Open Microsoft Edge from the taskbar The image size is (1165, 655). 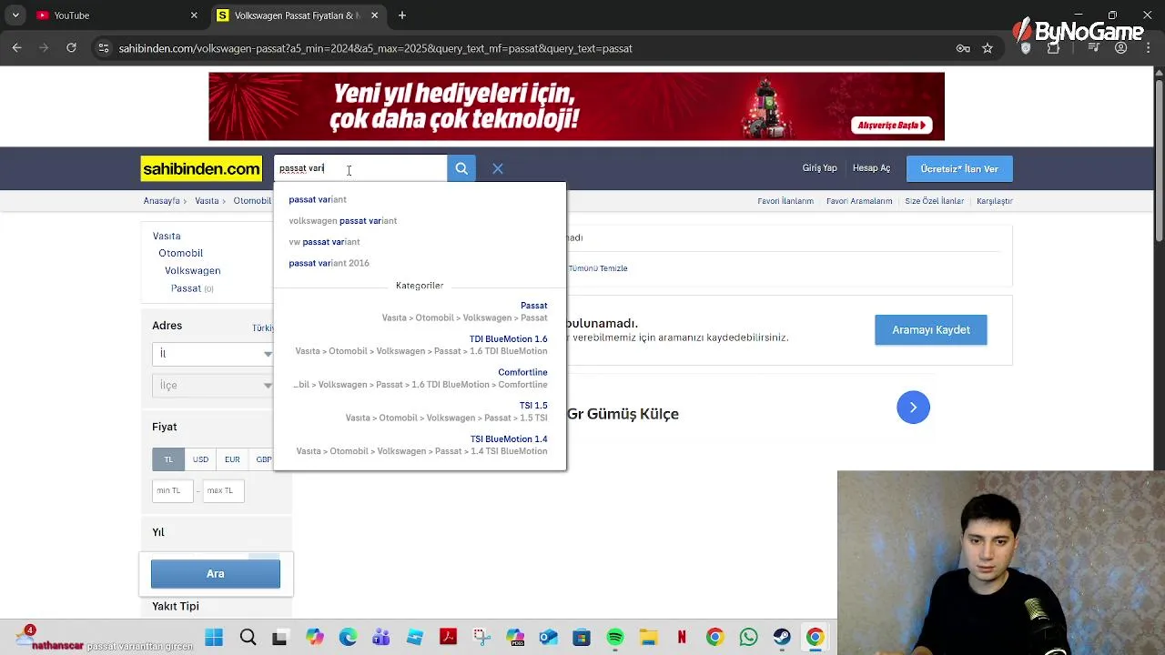[x=348, y=638]
